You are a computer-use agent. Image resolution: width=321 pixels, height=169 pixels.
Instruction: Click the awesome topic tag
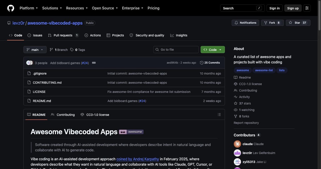(243, 70)
